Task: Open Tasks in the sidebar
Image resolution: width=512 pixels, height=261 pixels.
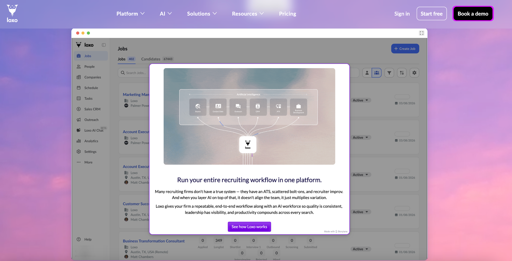Action: click(91, 98)
